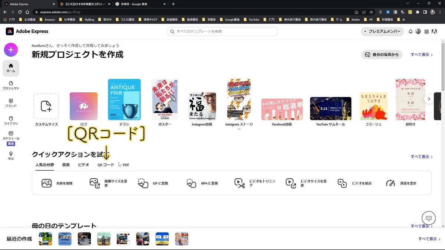The image size is (445, 250).
Task: Open the YouTube bookmark folder
Action: coord(251,19)
